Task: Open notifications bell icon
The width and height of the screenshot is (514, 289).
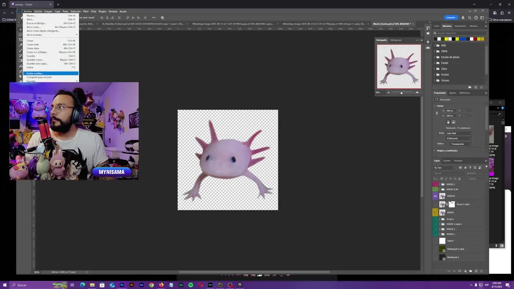Action: pos(463,18)
